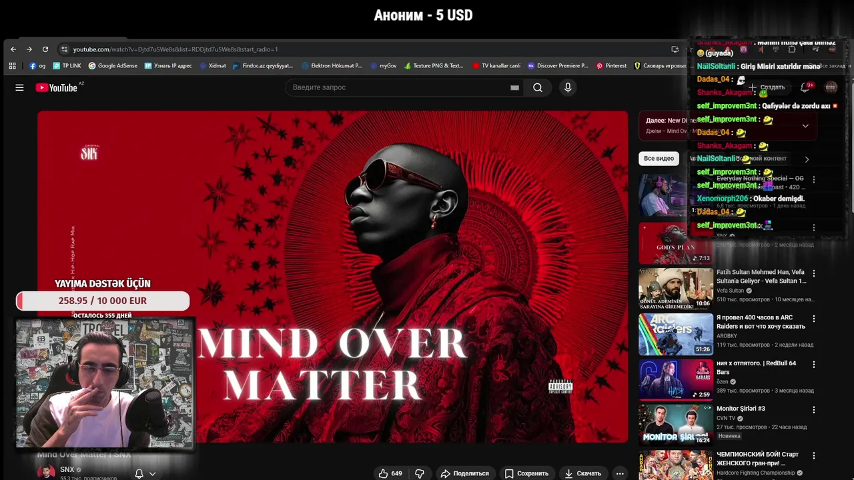This screenshot has width=854, height=480.
Task: Open the apps grid icon in the bookmarks bar
Action: point(12,66)
